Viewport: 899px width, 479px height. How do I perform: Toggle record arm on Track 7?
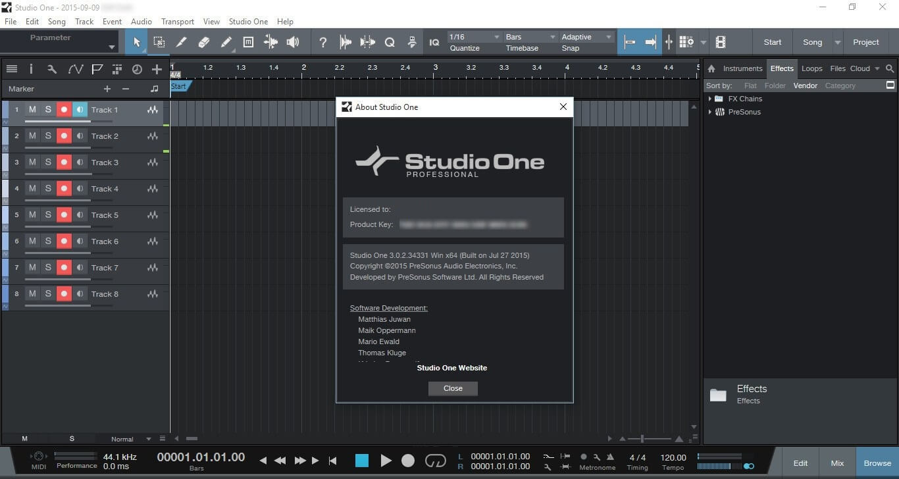pyautogui.click(x=64, y=268)
